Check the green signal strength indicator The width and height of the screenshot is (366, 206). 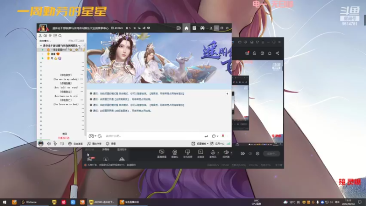[x=228, y=144]
